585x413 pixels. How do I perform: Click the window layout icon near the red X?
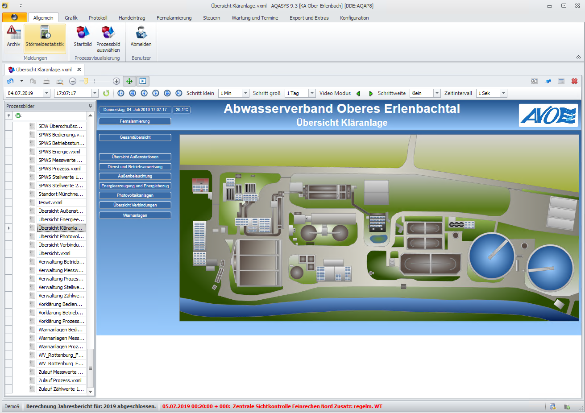561,81
